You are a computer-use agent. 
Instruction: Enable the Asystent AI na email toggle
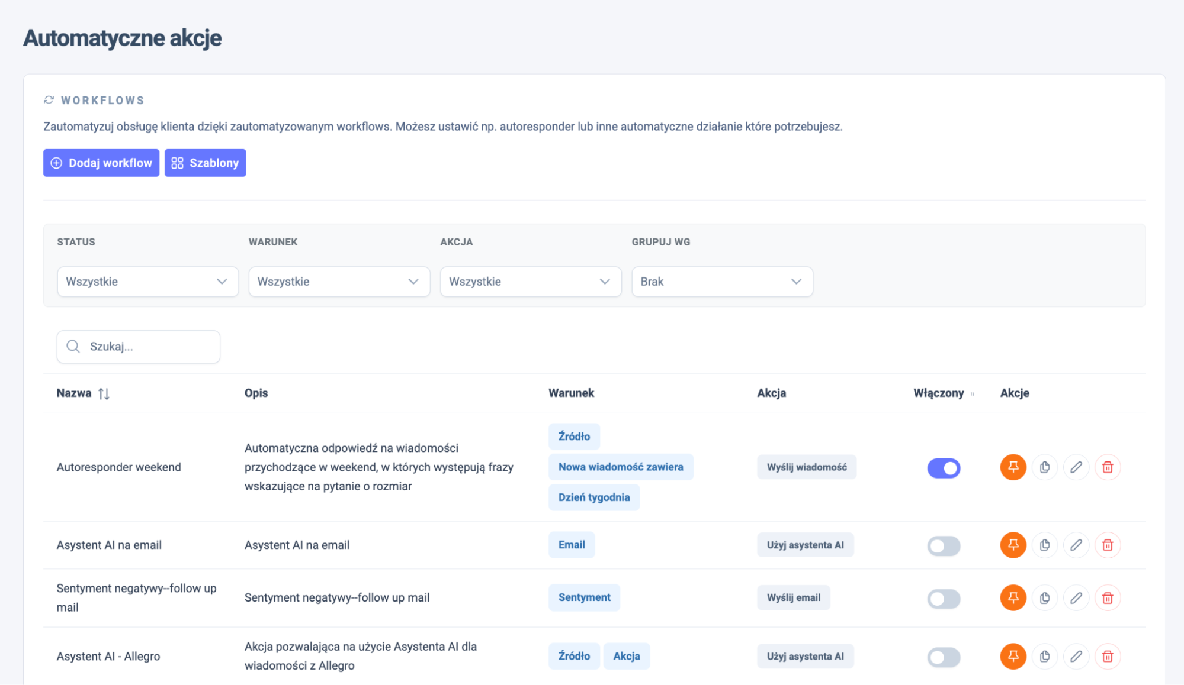[944, 545]
